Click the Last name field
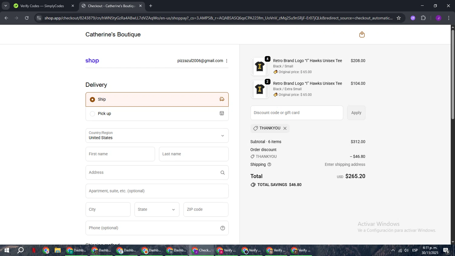 coord(194,154)
